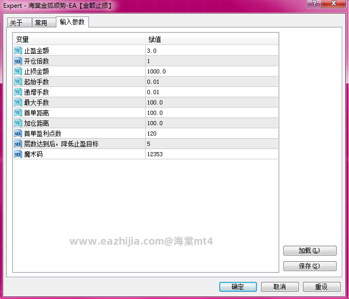The image size is (349, 299).
Task: Click the integer icon beside 魔术码
Action: pos(18,154)
